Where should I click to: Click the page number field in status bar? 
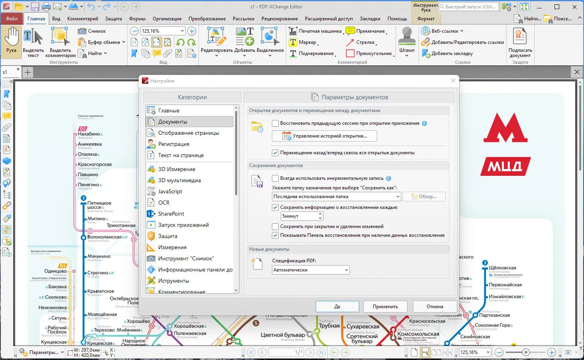[x=286, y=352]
